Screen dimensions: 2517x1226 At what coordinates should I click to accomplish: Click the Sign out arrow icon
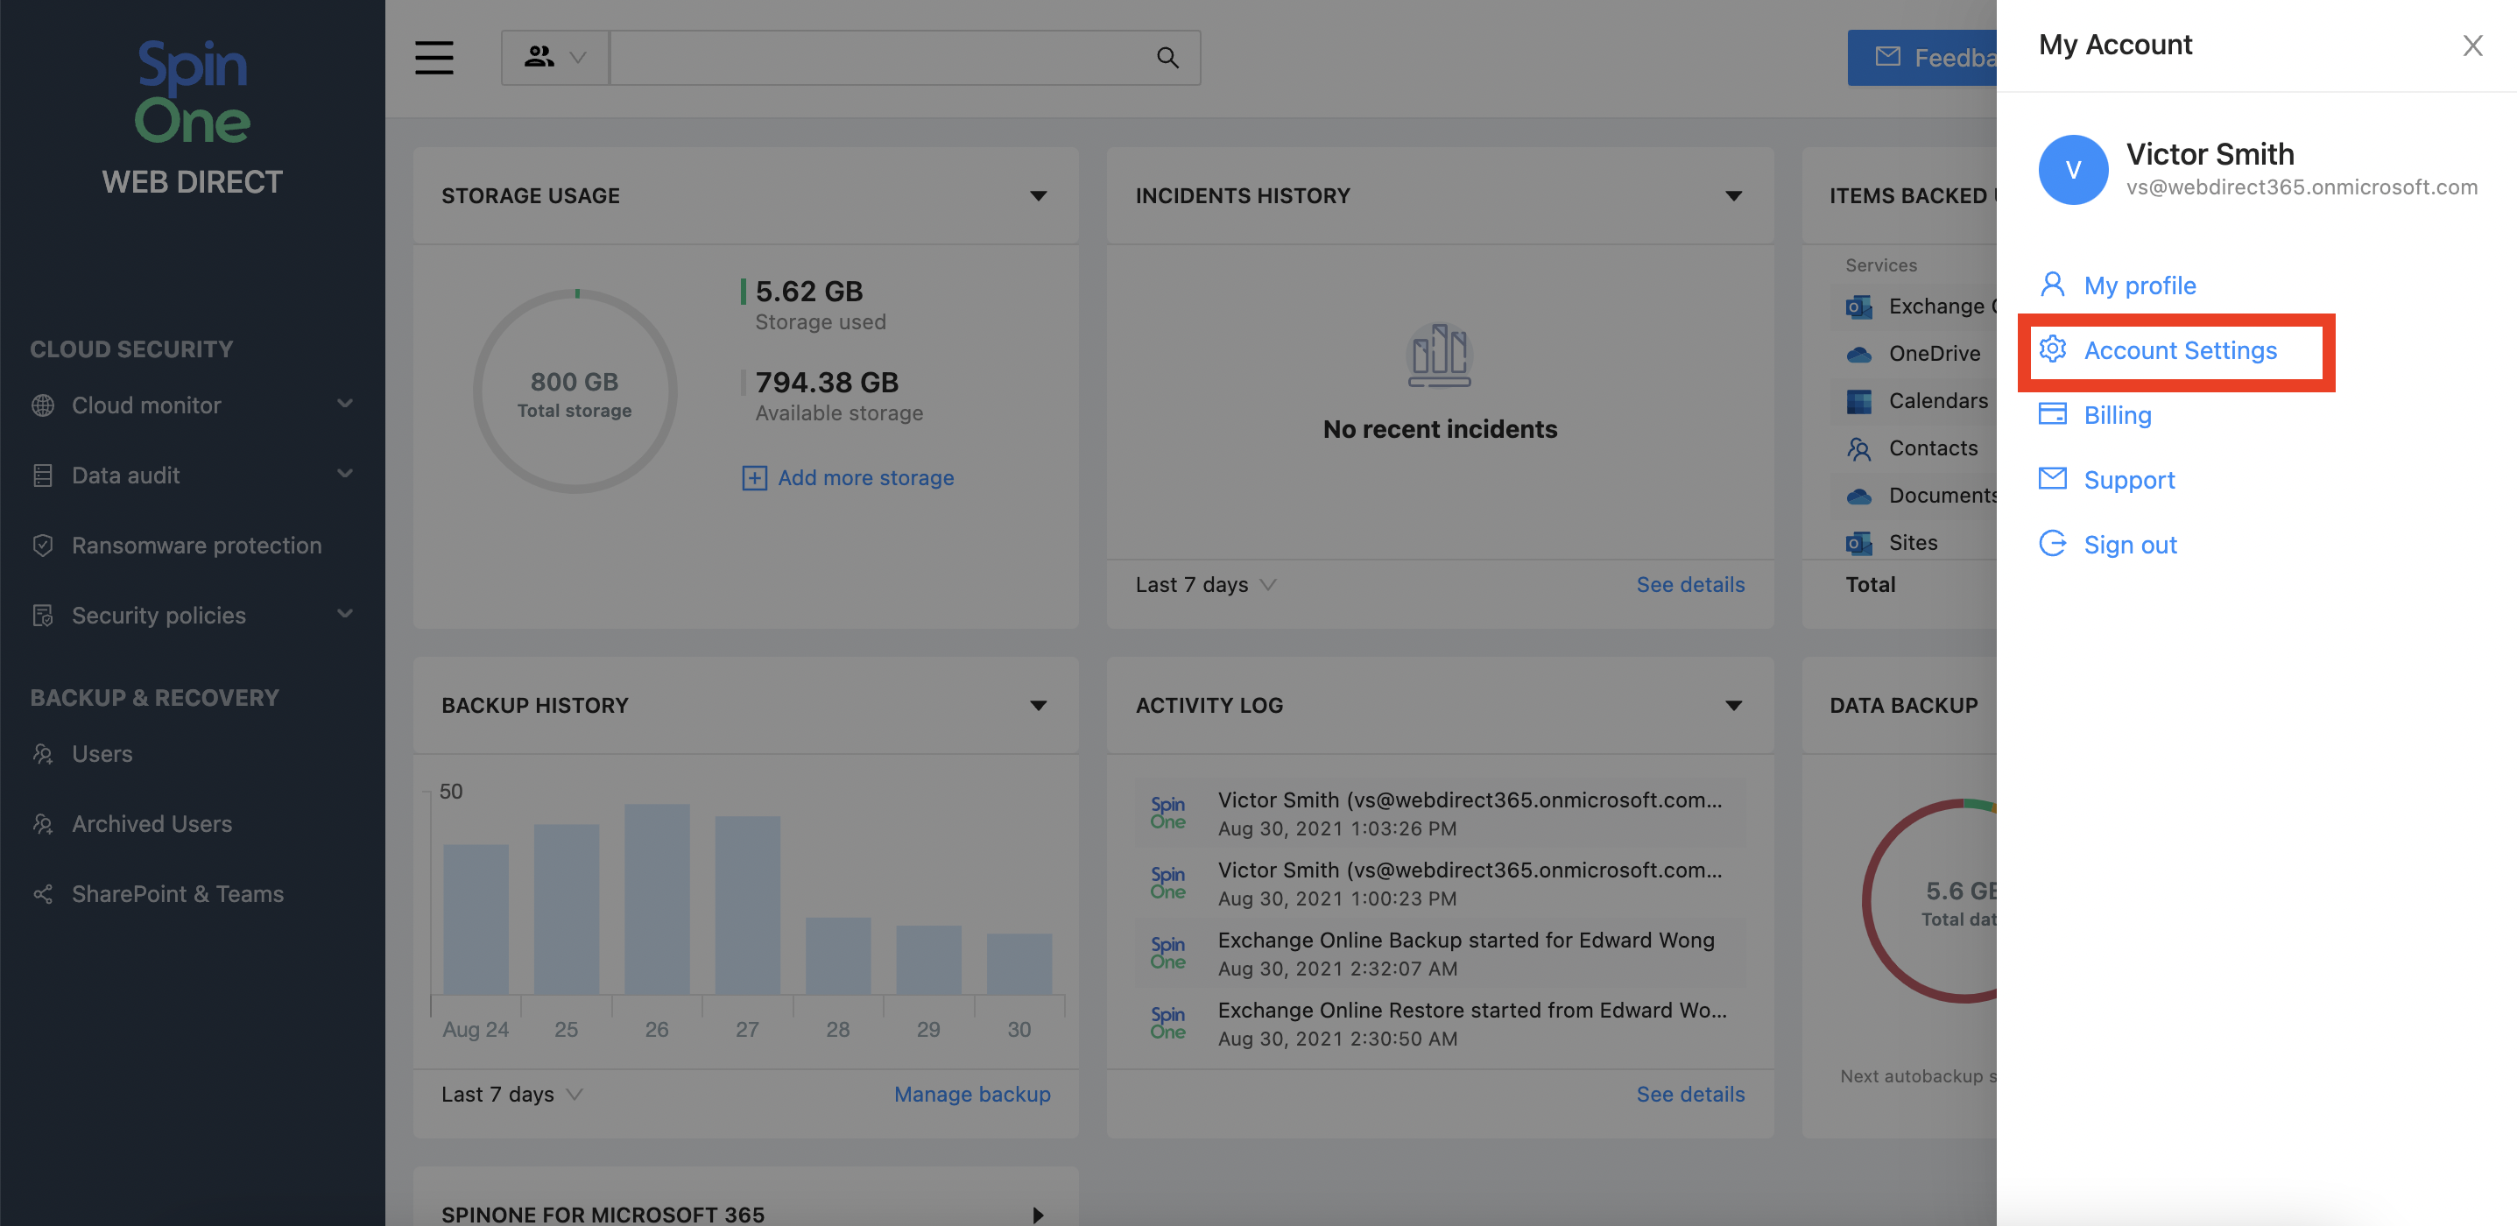[x=2052, y=543]
